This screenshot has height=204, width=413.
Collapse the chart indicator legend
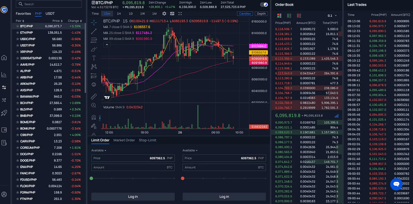(x=107, y=44)
